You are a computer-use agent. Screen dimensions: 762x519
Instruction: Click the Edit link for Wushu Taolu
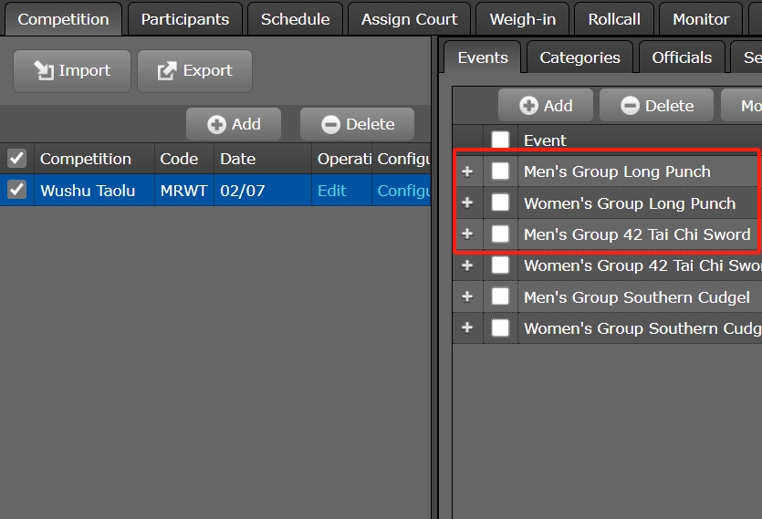(331, 191)
